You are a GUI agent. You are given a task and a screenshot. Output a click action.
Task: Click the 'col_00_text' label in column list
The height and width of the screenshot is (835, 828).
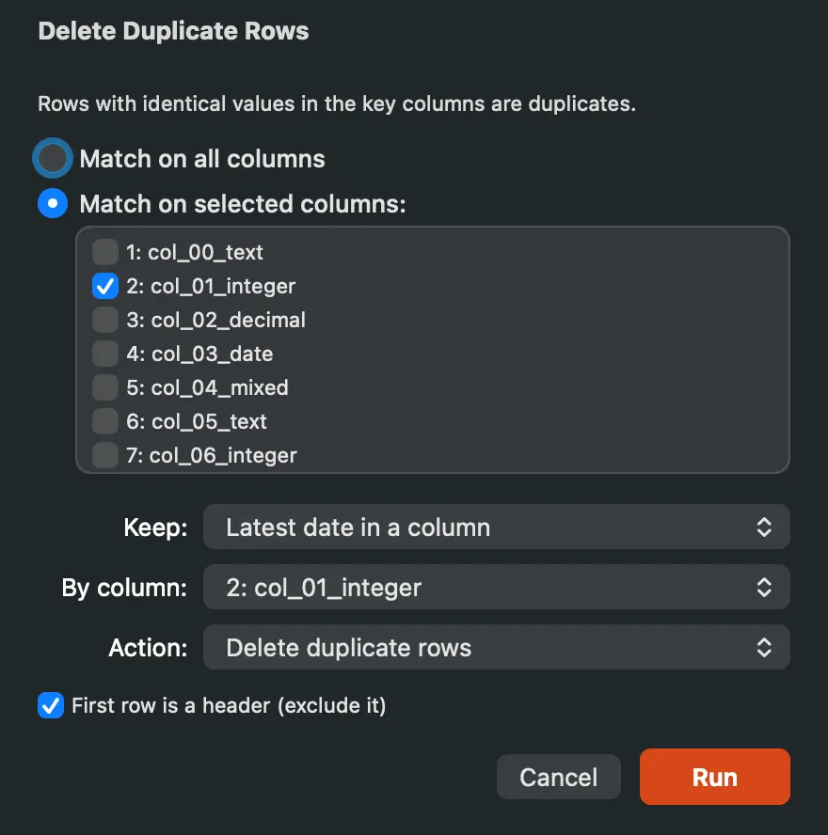click(205, 252)
